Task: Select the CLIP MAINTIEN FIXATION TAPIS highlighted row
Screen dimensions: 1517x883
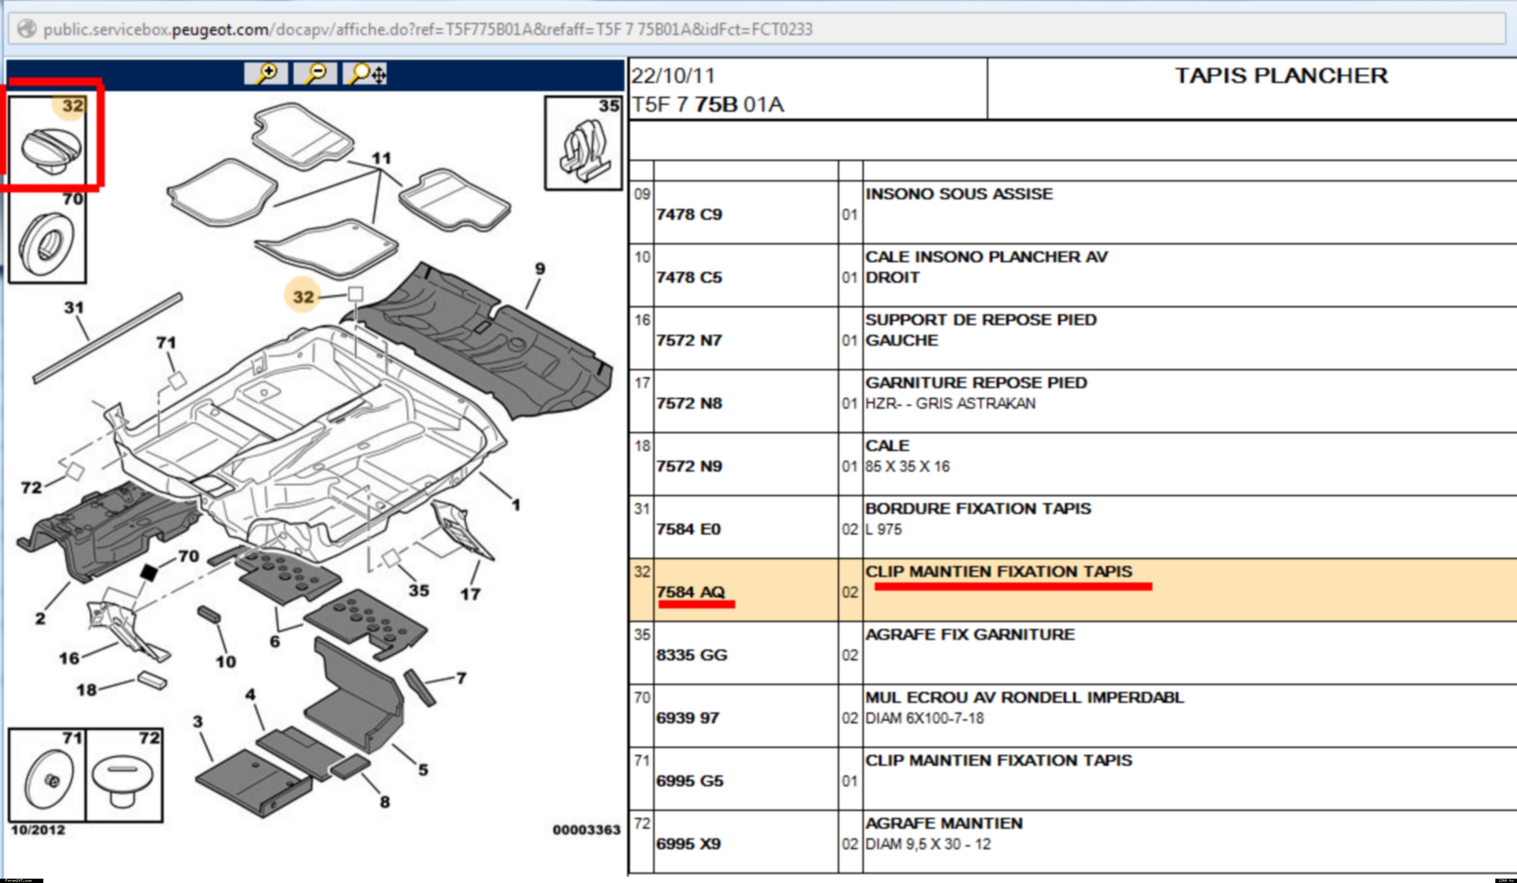Action: [998, 571]
